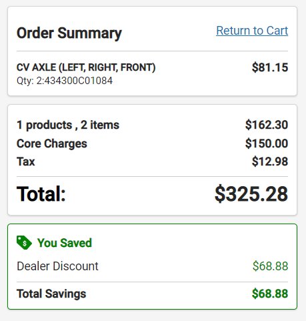Select the Qty: 2:434300C01084 part number text
This screenshot has height=321, width=306.
pos(65,81)
